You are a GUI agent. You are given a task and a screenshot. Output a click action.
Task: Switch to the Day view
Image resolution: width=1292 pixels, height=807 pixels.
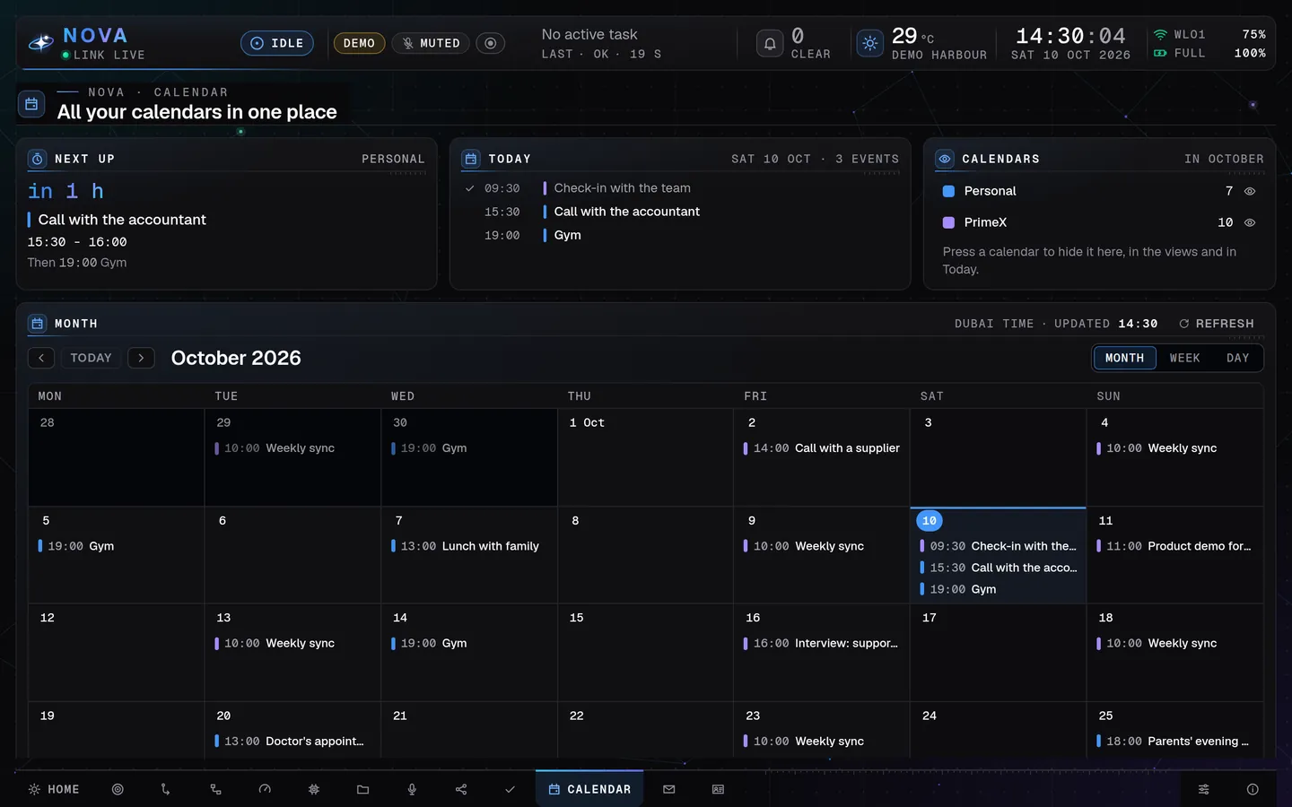pyautogui.click(x=1237, y=358)
